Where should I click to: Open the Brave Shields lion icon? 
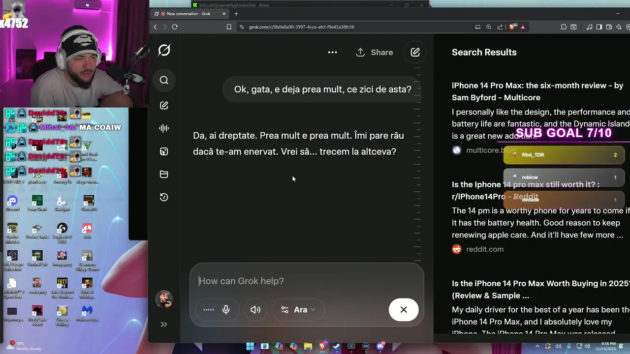(x=512, y=27)
